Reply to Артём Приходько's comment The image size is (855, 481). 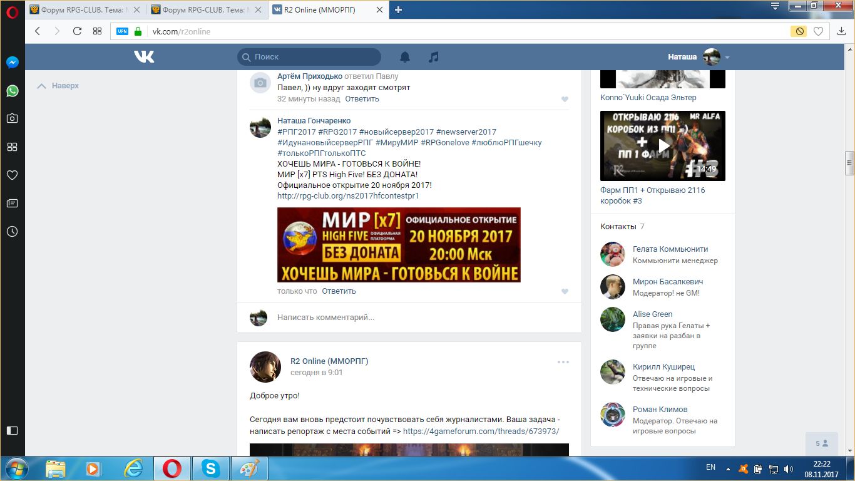(x=362, y=99)
